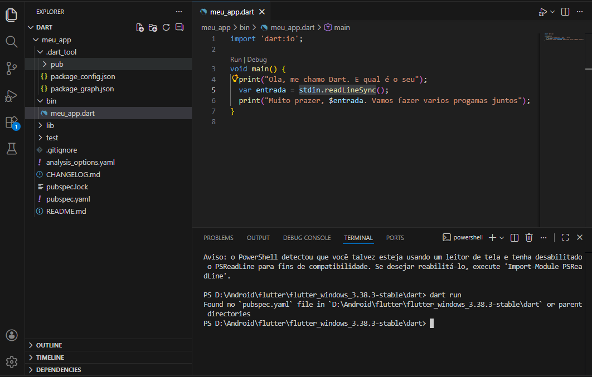Open Manage settings gear icon
The height and width of the screenshot is (377, 592).
(12, 362)
